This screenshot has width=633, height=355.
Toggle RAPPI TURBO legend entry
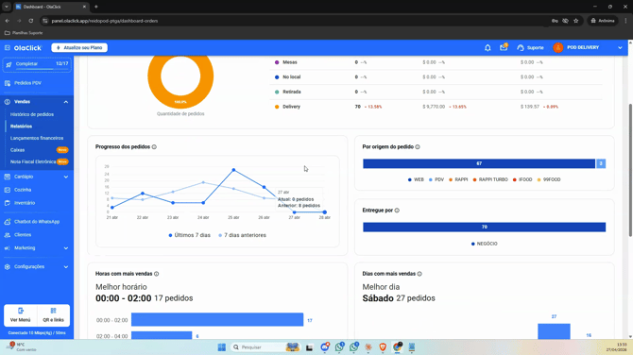[490, 179]
